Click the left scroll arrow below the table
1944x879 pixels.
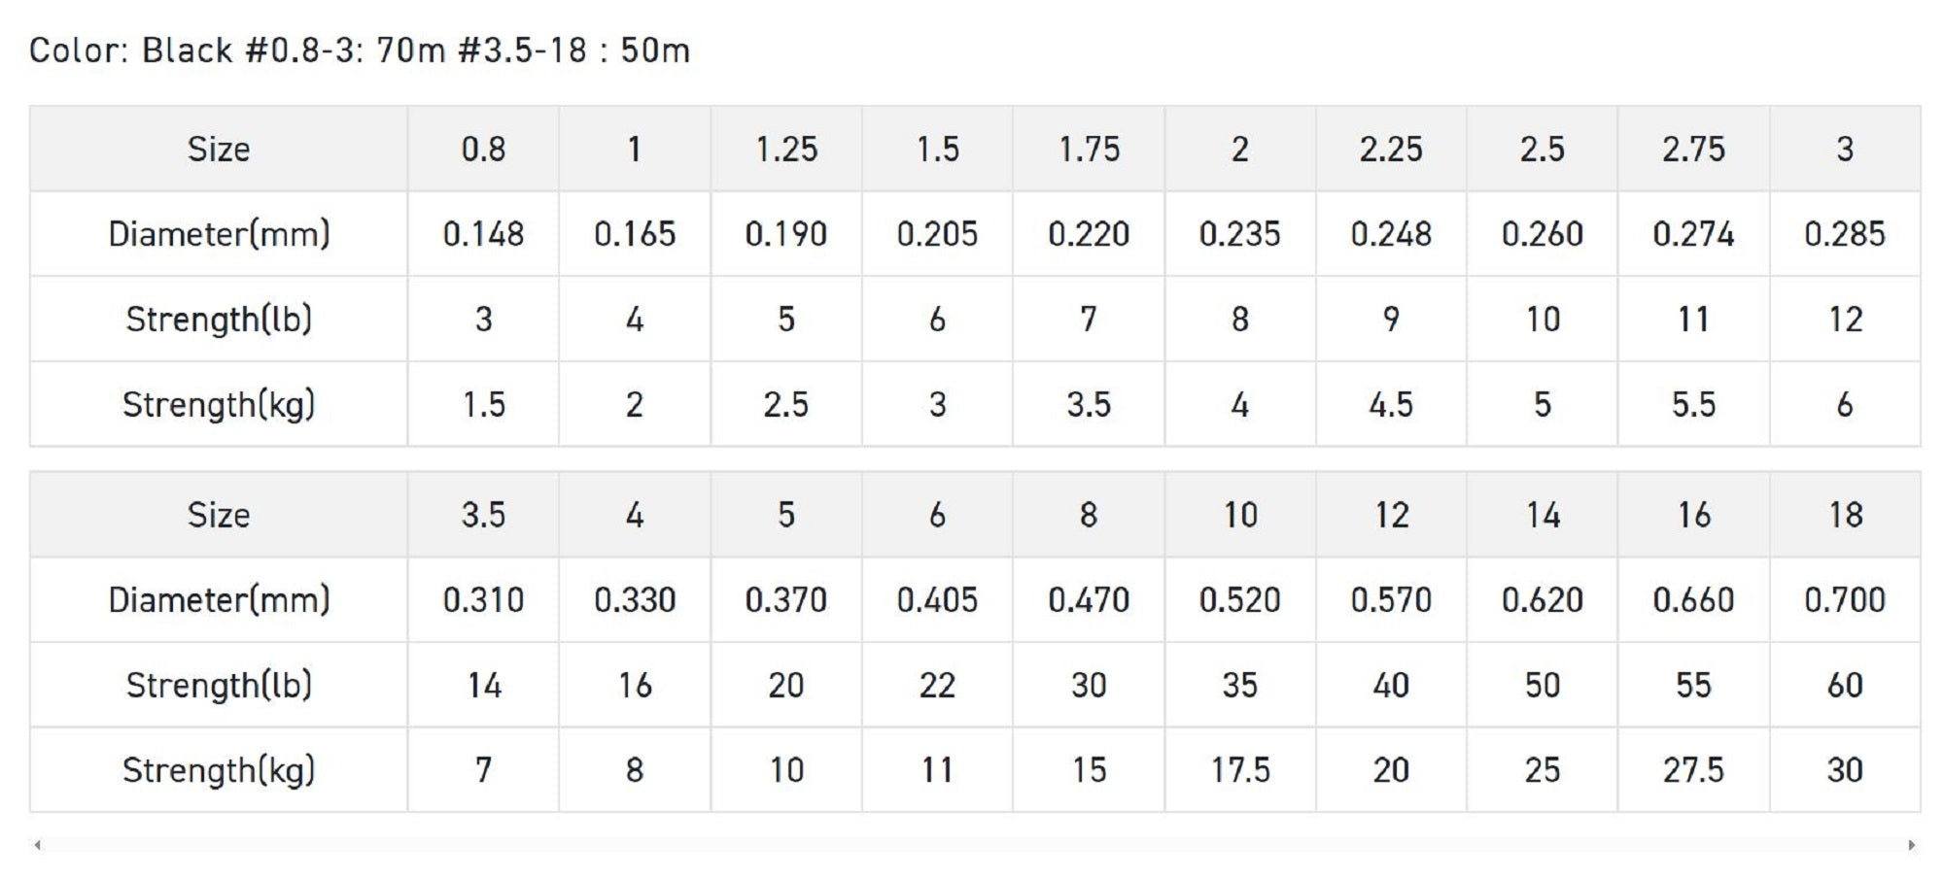coord(37,845)
